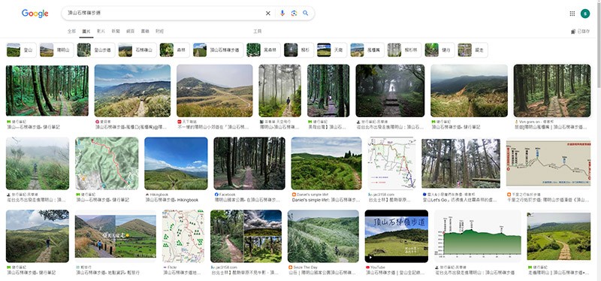Switch to the 全部 (All) results tab
The height and width of the screenshot is (281, 601).
click(x=71, y=31)
